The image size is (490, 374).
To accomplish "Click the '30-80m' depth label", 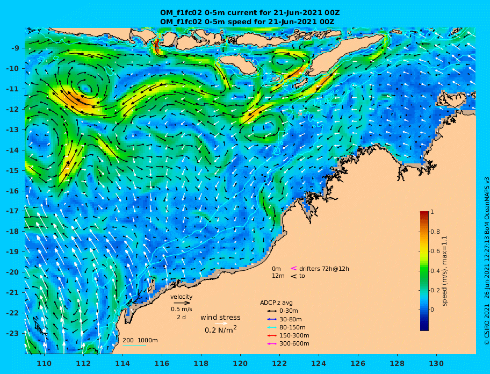I will pyautogui.click(x=291, y=319).
